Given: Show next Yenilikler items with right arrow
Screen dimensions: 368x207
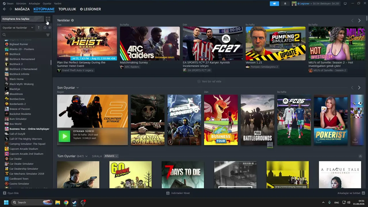Looking at the screenshot, I should point(359,20).
